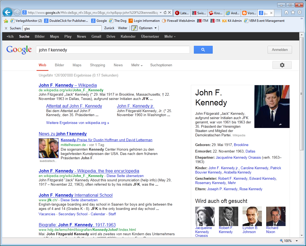306x246 pixels.
Task: Open browser Tools gear icon
Action: [300, 12]
